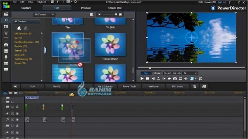The image size is (248, 139).
Task: Open the File menu
Action: 15,2
